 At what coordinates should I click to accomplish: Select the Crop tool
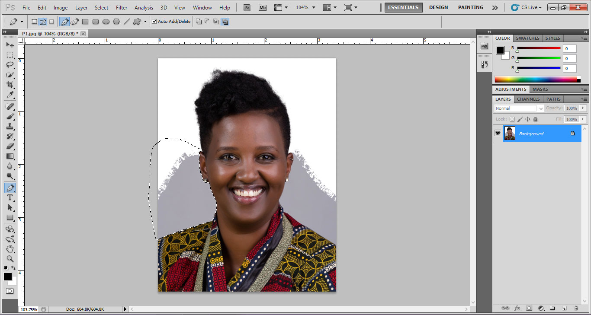tap(10, 85)
